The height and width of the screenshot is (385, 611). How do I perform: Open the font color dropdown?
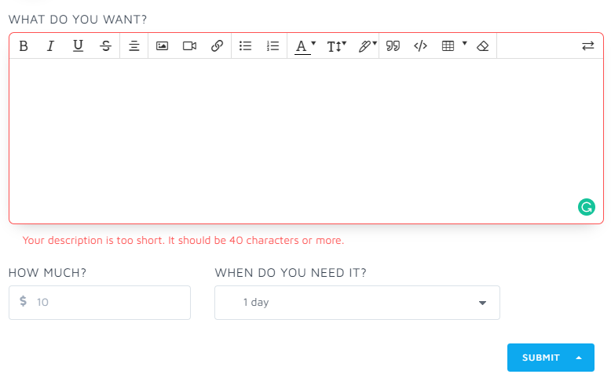(305, 46)
